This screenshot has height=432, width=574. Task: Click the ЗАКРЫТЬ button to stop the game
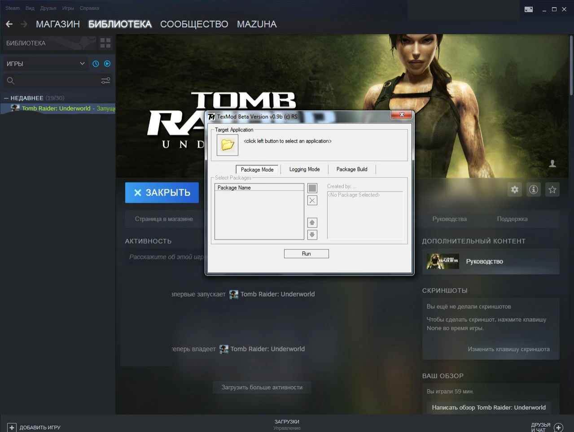pyautogui.click(x=162, y=192)
